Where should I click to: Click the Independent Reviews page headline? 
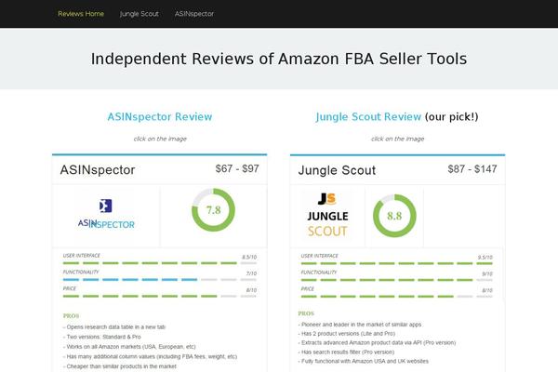coord(279,60)
